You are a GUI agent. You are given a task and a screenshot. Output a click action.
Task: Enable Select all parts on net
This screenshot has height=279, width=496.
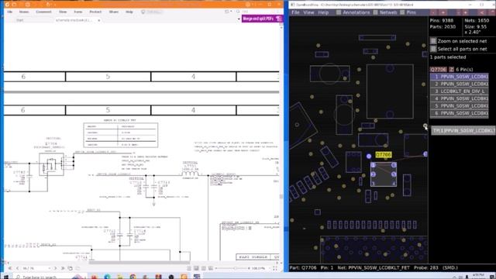tap(433, 49)
